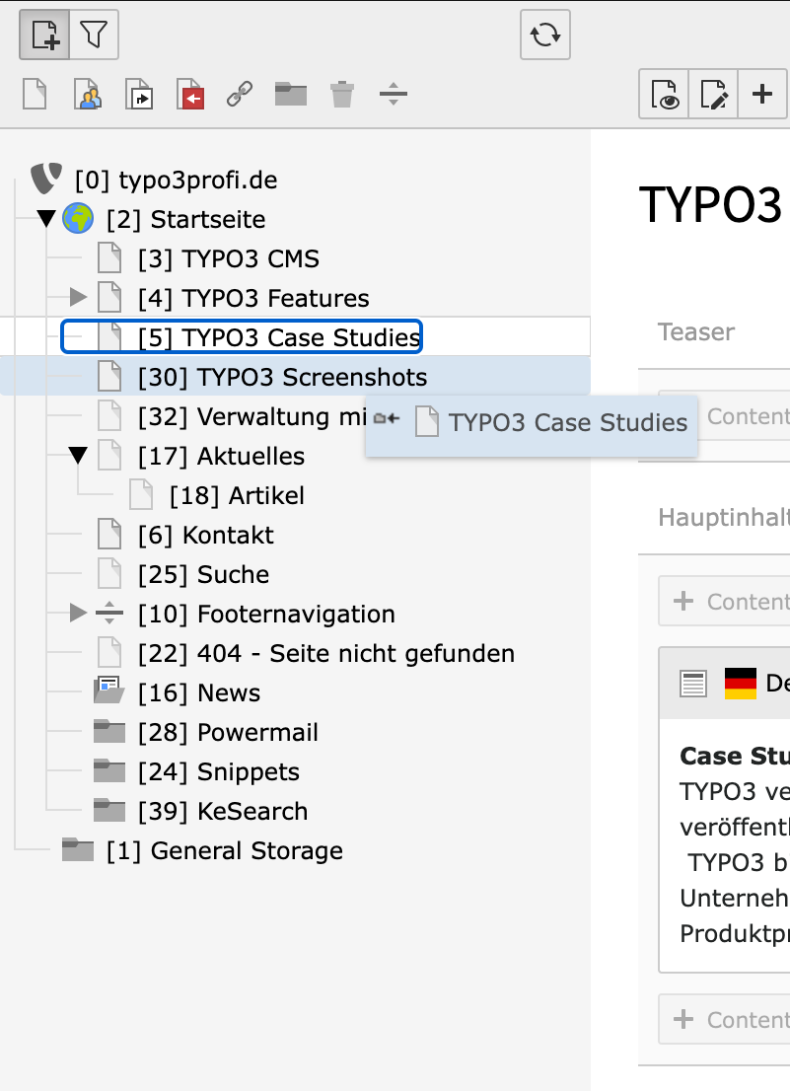Expand the Footernavigation node
Screen dimensions: 790x1091
coord(78,614)
